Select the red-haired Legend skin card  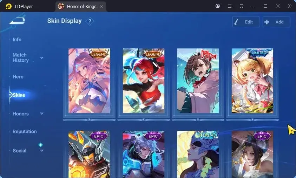coord(144,81)
